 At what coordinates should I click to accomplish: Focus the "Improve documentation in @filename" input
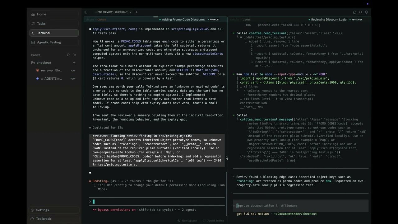click(301, 206)
